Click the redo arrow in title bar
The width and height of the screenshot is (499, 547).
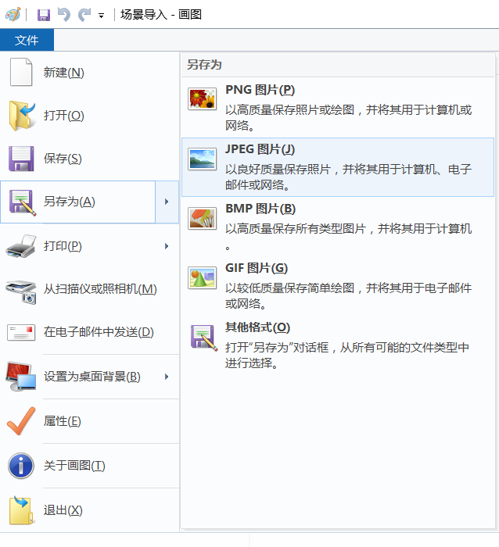point(84,15)
